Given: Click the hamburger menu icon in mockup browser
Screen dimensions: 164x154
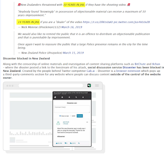Looking at the screenshot, I should coord(97,85).
